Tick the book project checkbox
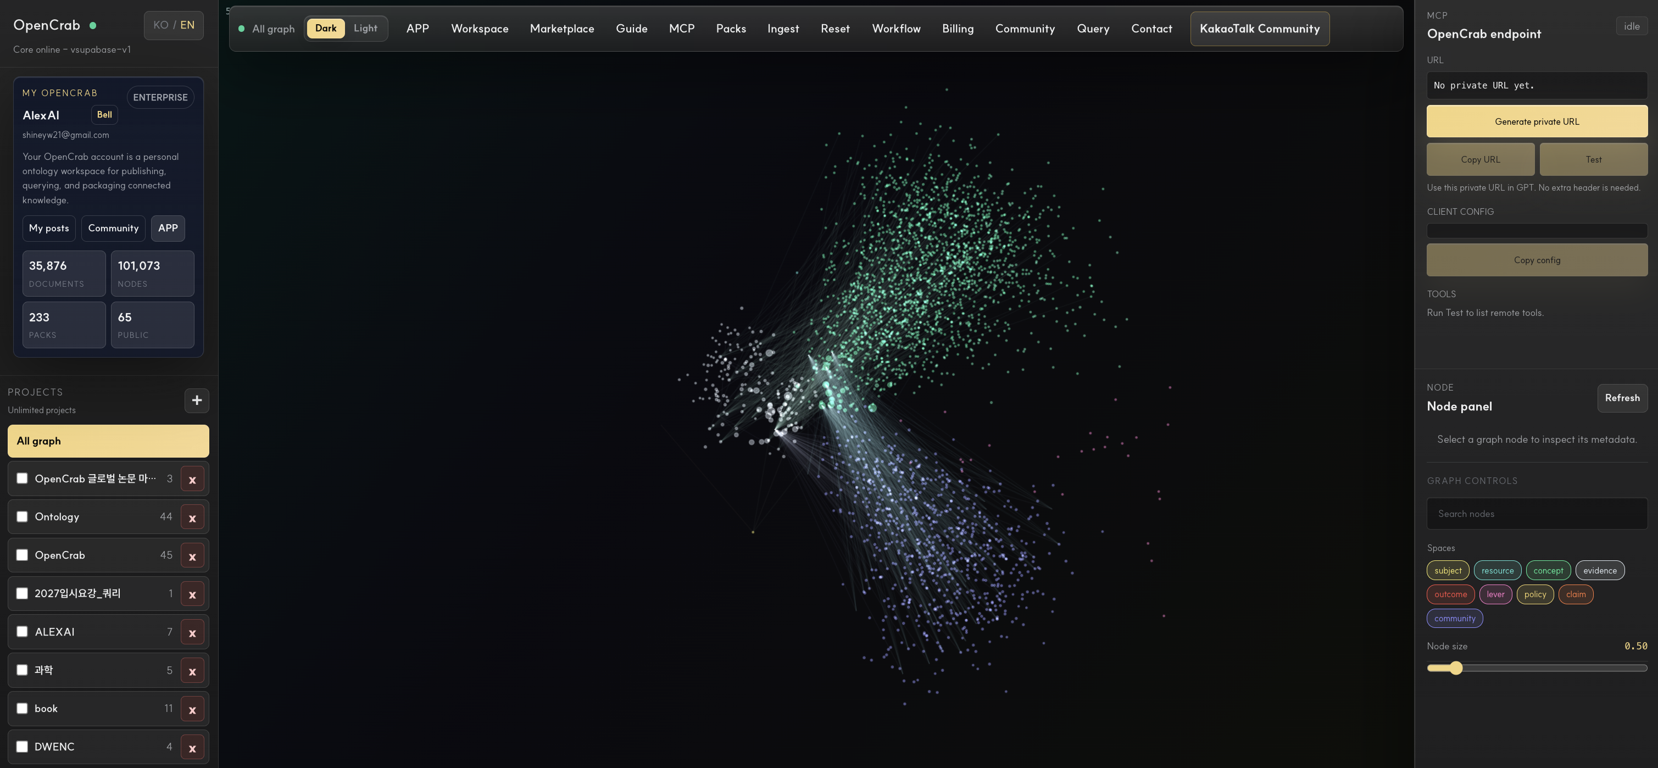The width and height of the screenshot is (1658, 768). [22, 708]
